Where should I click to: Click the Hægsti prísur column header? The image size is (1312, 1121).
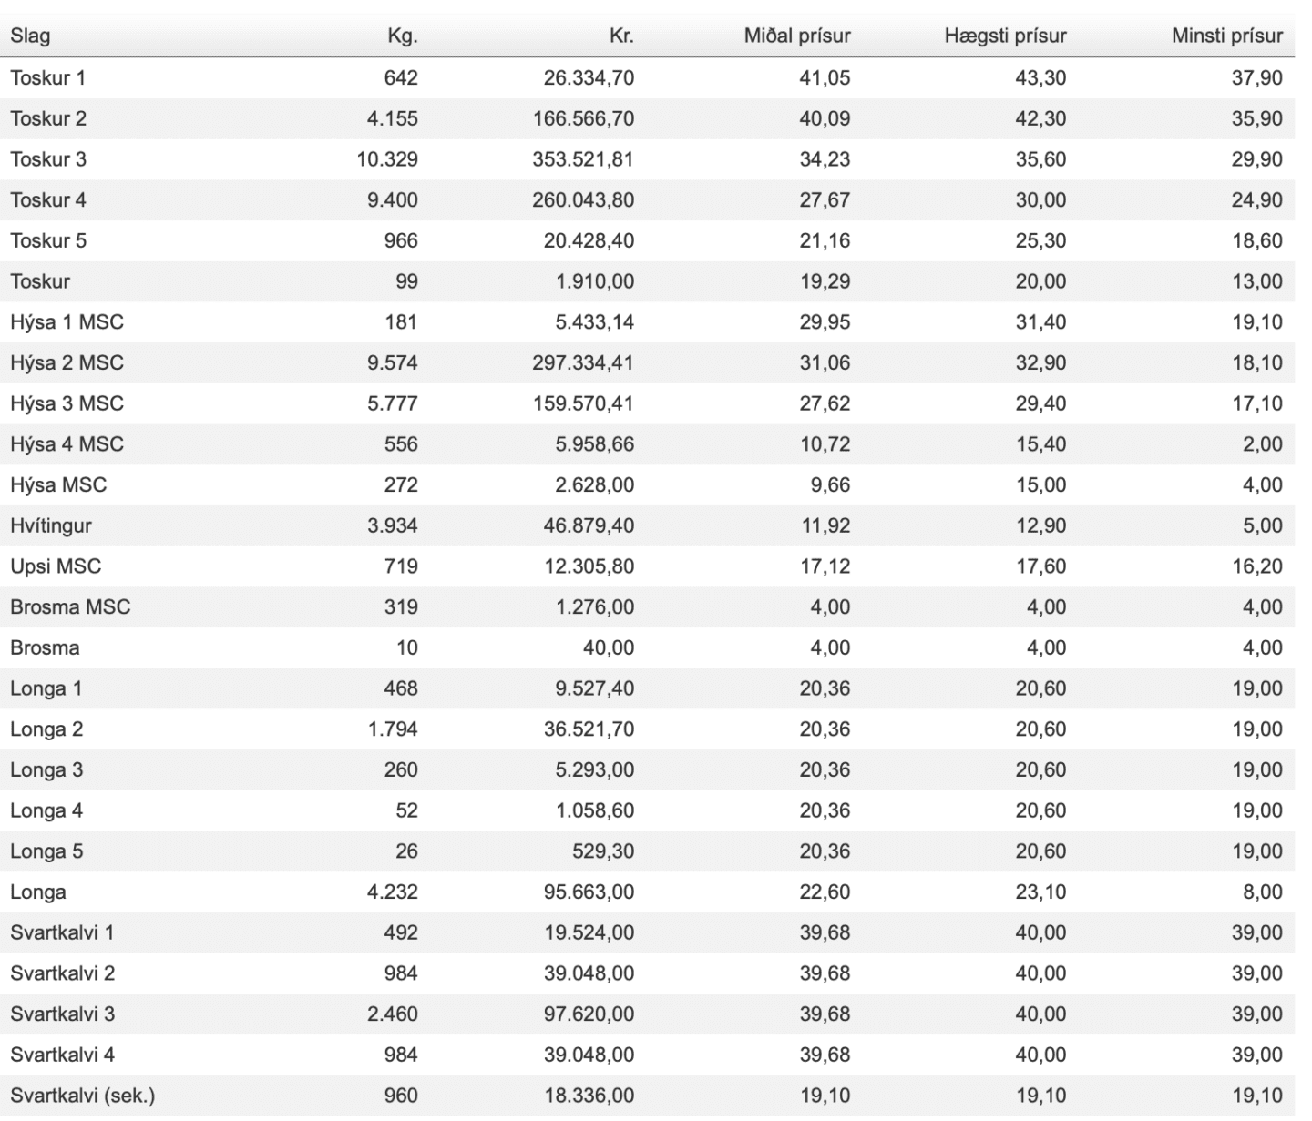(1005, 36)
